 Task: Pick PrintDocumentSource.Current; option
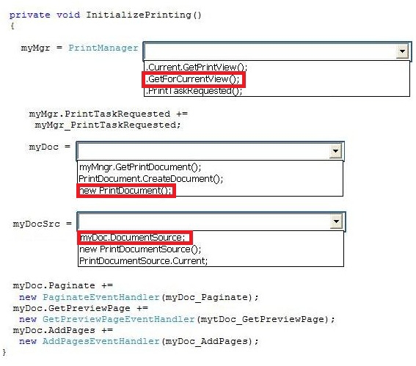coord(143,260)
